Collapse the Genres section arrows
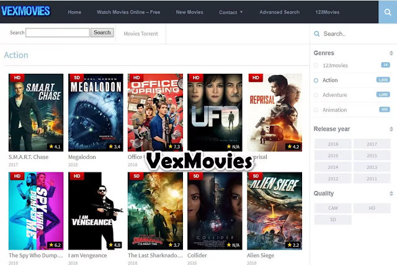The width and height of the screenshot is (397, 265). click(x=391, y=53)
